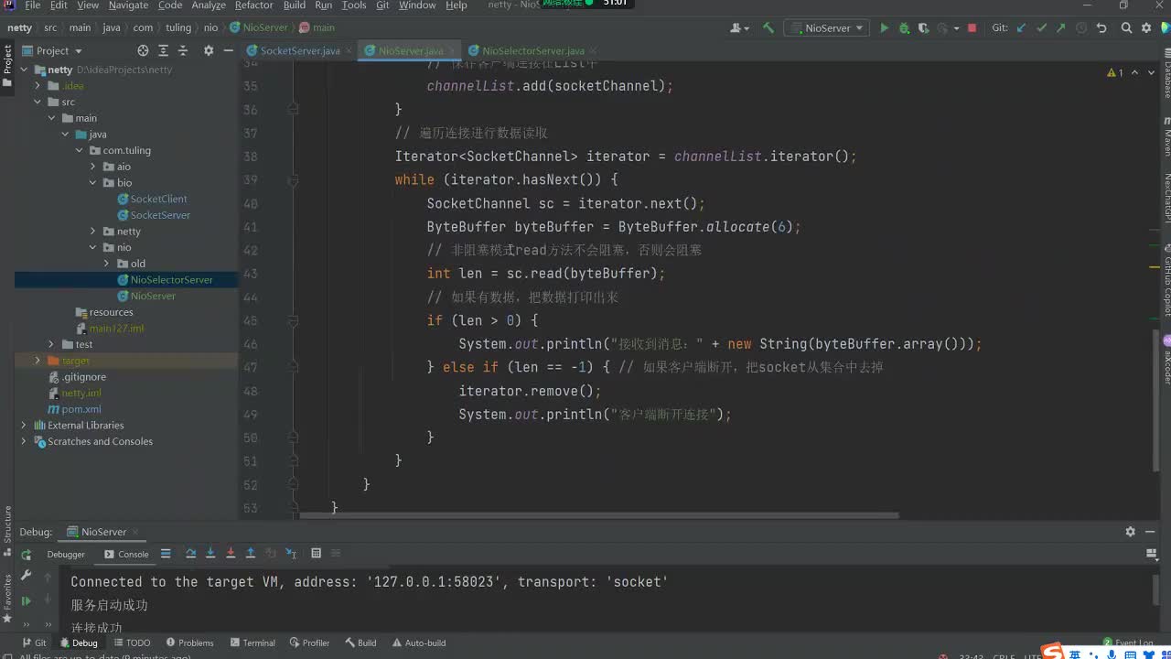
Task: Select opened file target icon in Project panel
Action: [143, 50]
